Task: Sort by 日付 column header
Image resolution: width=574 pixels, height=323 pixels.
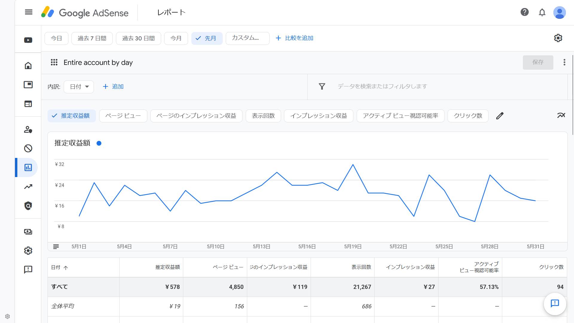Action: [60, 267]
